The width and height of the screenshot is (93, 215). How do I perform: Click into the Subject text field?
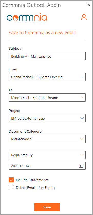(47, 56)
